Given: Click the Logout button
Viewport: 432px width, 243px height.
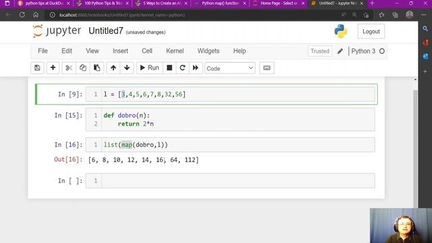Looking at the screenshot, I should pos(371,32).
